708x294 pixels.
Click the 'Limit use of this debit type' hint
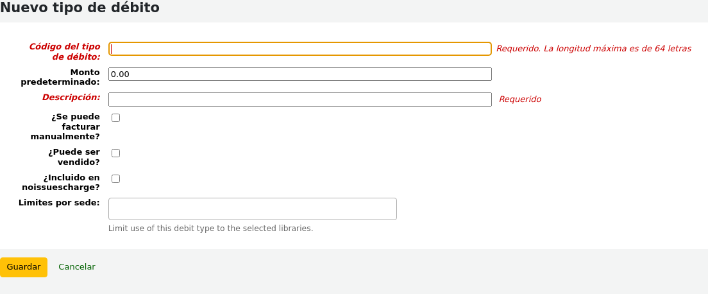pyautogui.click(x=210, y=229)
